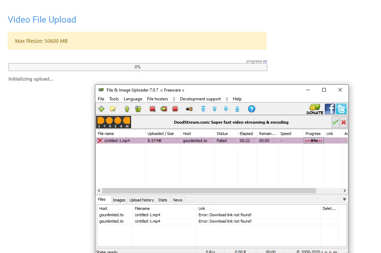
Task: Open the File hosters menu
Action: point(157,99)
